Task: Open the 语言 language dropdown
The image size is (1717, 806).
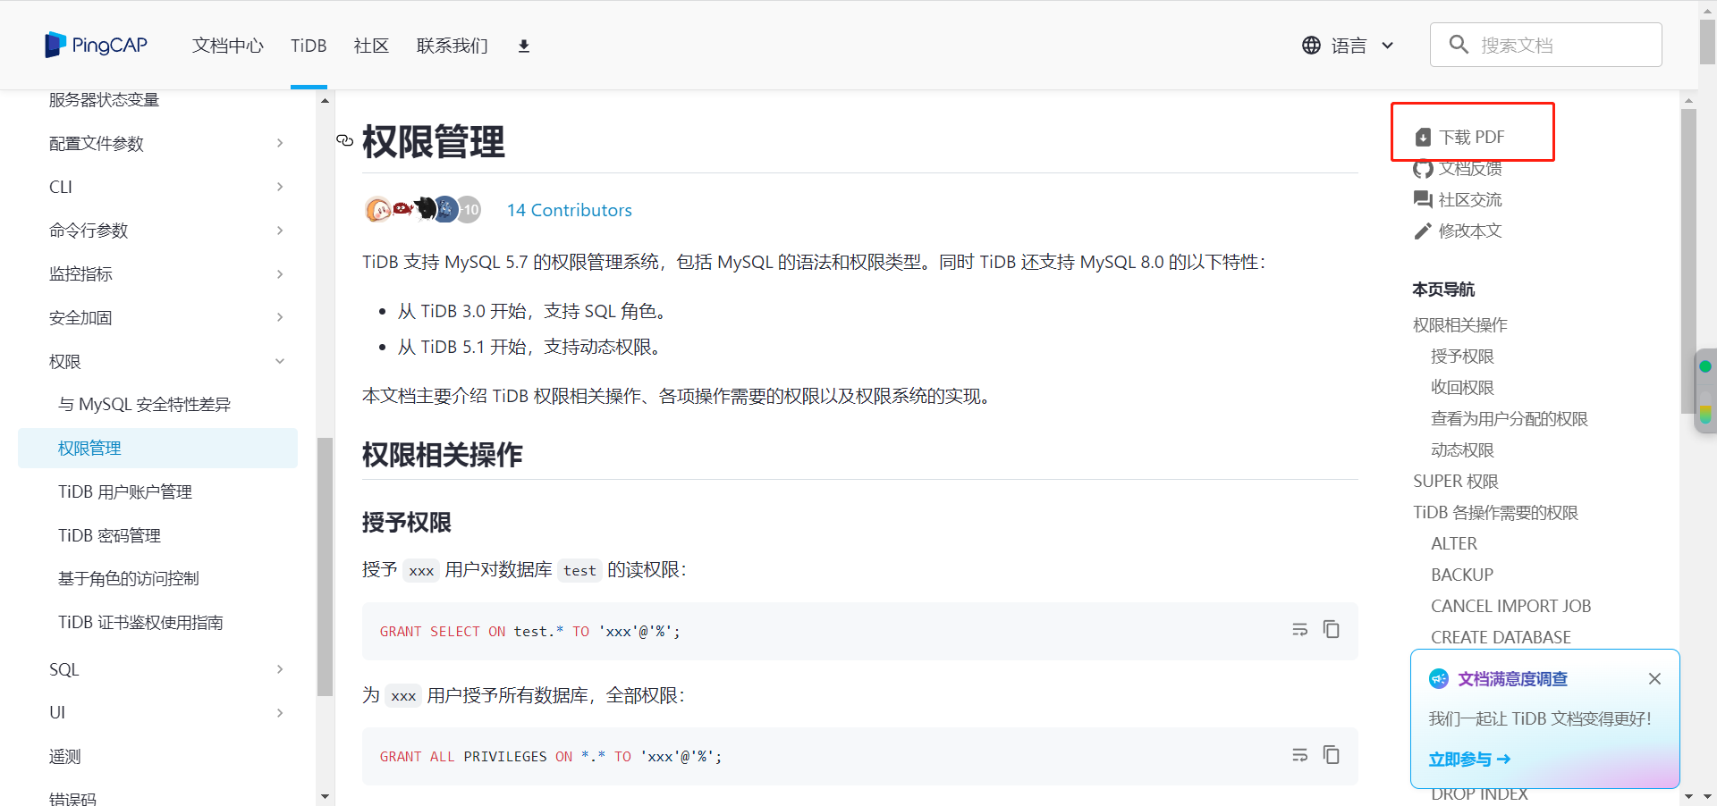Action: (1348, 46)
